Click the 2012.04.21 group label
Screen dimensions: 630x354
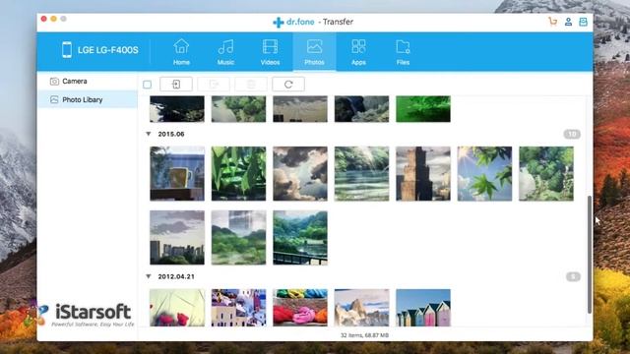[176, 277]
